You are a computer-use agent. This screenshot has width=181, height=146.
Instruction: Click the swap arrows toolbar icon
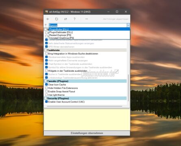point(65,19)
